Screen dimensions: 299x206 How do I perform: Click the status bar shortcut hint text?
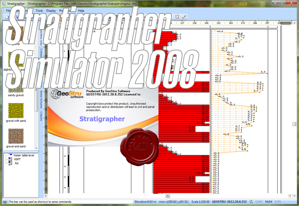[x=40, y=202]
